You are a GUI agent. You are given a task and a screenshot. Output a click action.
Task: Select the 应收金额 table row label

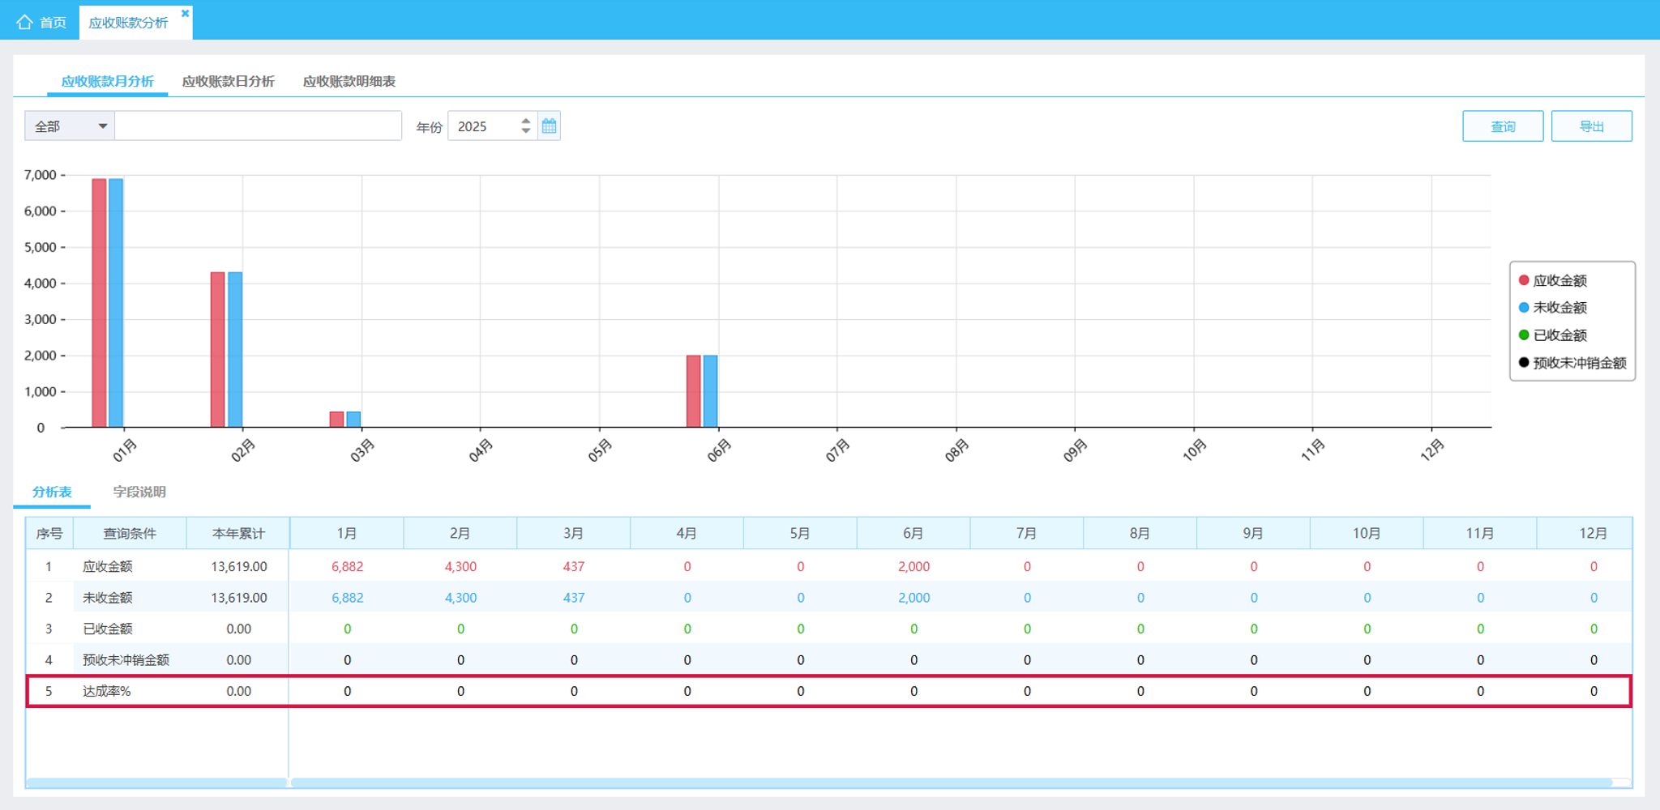[x=108, y=566]
